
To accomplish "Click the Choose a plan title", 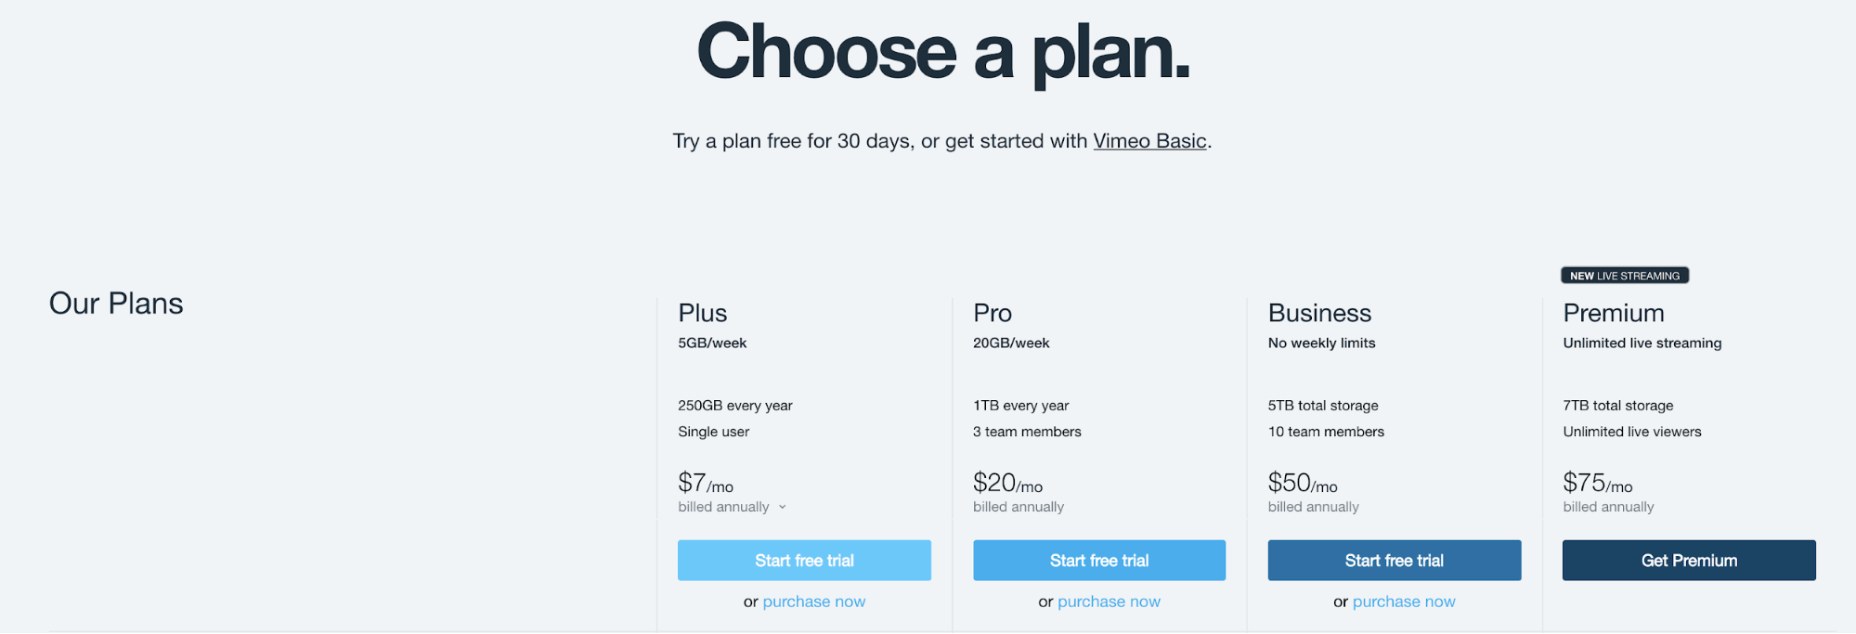I will (943, 52).
